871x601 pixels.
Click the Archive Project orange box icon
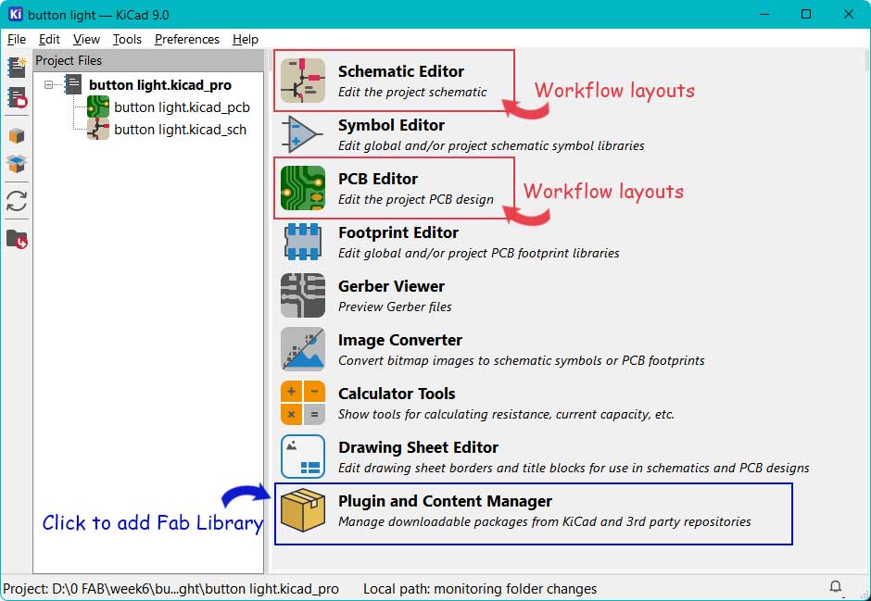(x=17, y=136)
